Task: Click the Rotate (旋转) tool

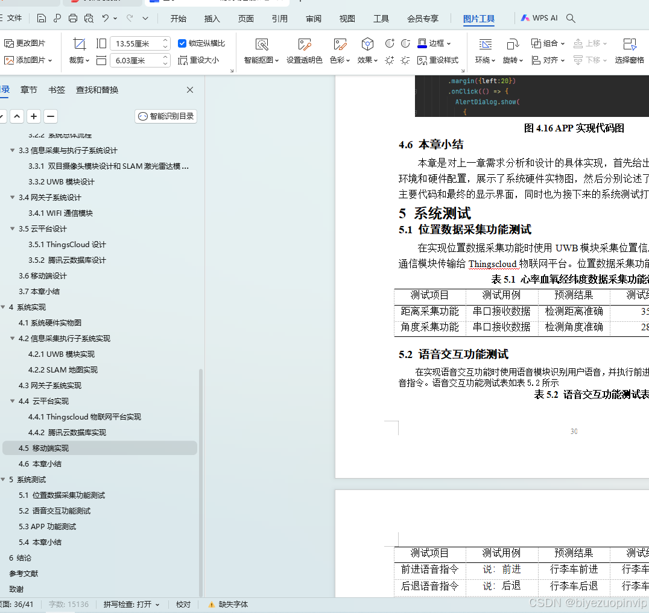Action: point(513,51)
